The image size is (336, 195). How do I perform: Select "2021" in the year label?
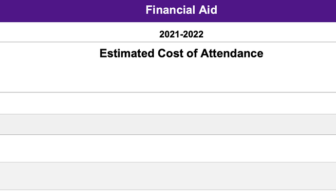point(169,34)
